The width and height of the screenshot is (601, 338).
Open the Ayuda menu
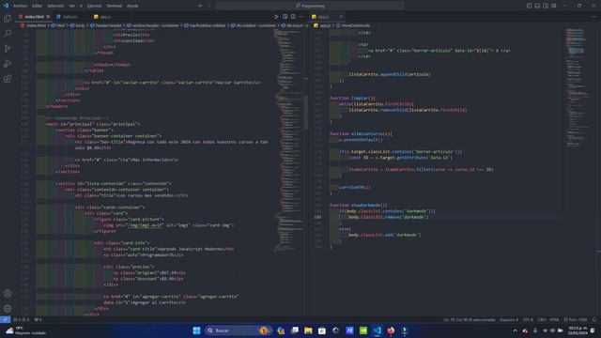point(132,6)
